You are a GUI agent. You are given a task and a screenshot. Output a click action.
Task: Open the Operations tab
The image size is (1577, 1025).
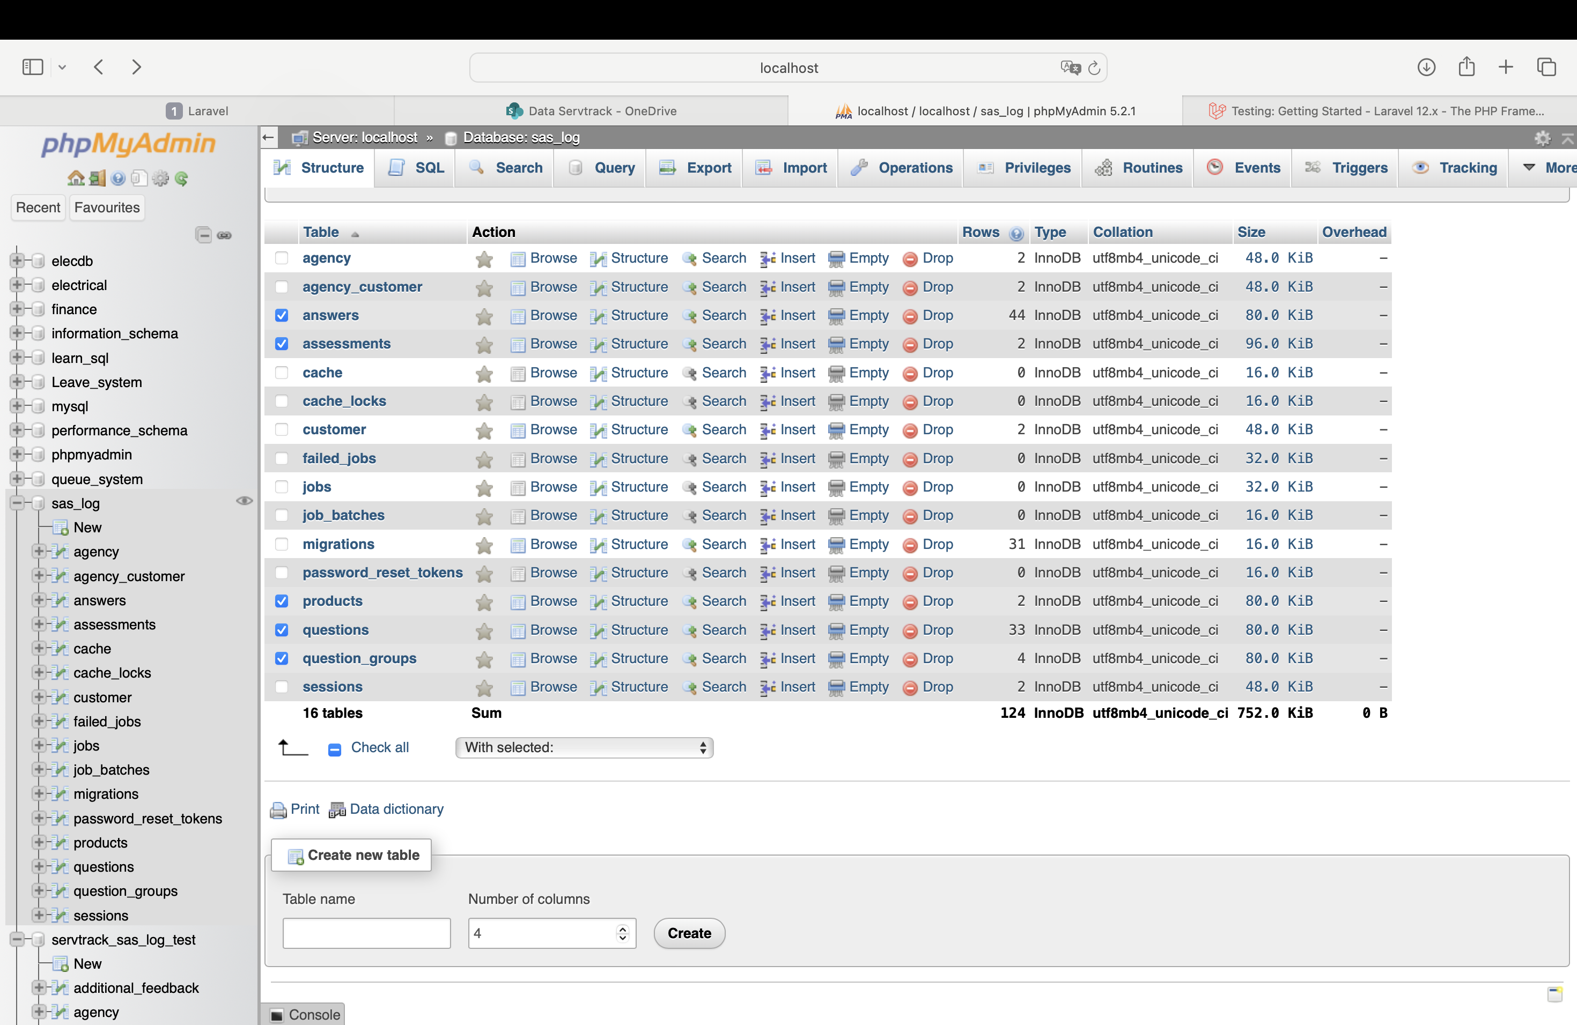click(902, 168)
